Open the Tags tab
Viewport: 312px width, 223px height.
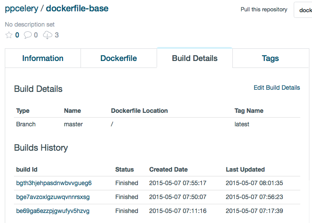coord(270,58)
